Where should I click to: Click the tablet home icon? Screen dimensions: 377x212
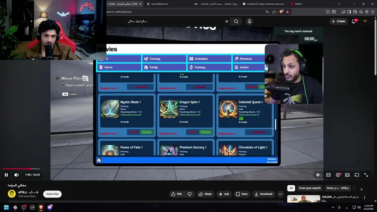coord(99,160)
